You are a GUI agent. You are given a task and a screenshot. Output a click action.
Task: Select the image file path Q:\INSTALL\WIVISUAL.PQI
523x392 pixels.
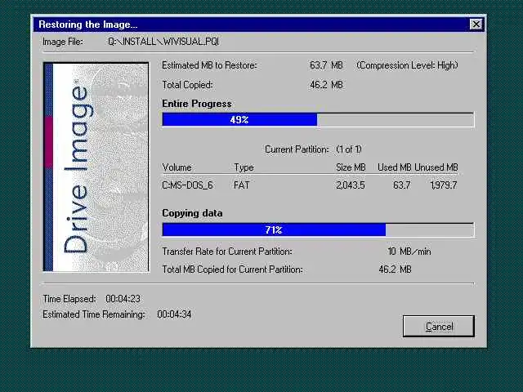163,42
